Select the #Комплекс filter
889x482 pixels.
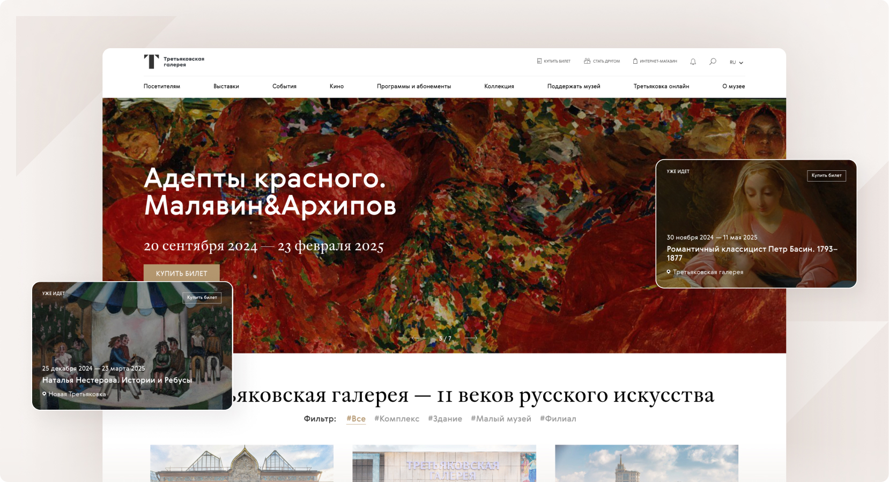click(397, 419)
